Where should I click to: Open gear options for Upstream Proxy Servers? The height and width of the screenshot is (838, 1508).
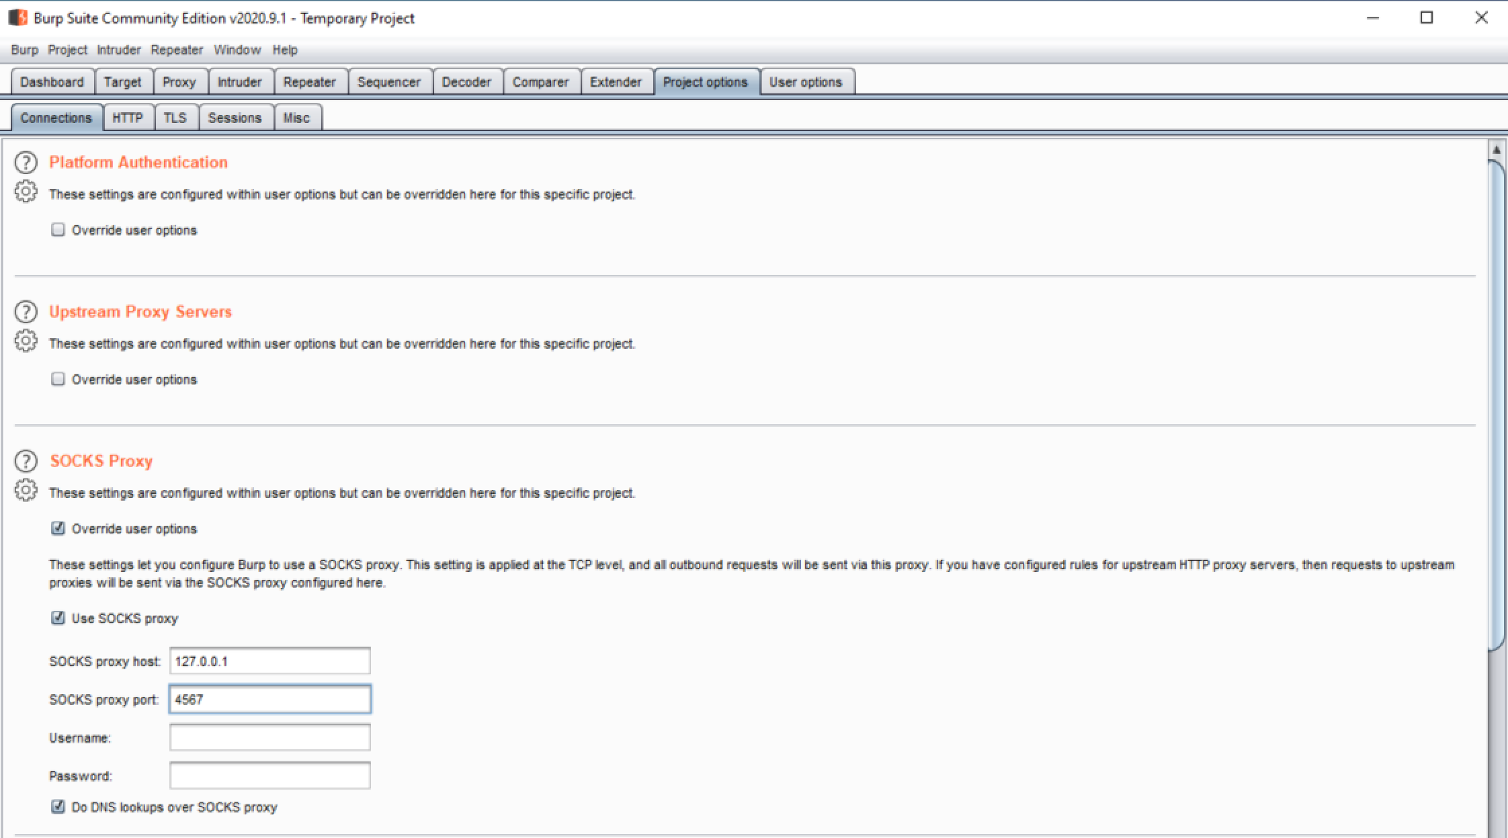click(x=26, y=341)
